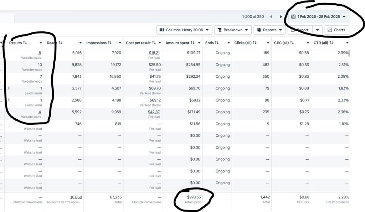Click the Charts graph icon
Image resolution: width=365 pixels, height=212 pixels.
coord(330,30)
